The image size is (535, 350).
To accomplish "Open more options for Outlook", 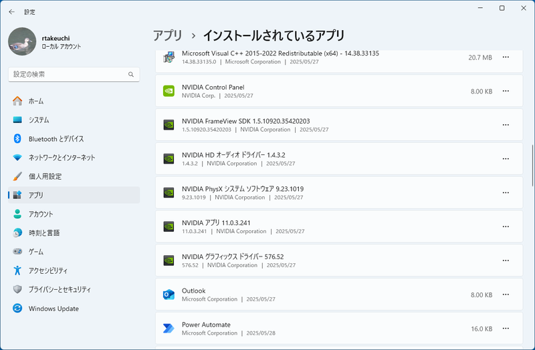I will coord(506,295).
